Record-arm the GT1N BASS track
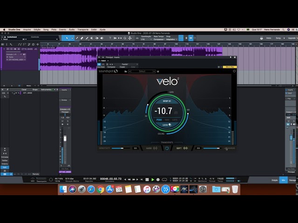The width and height of the screenshot is (298, 223). coord(15,49)
